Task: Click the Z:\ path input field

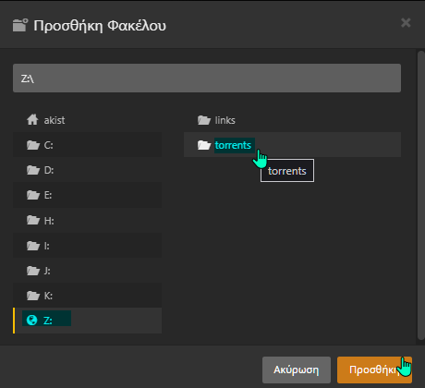Action: (x=207, y=79)
